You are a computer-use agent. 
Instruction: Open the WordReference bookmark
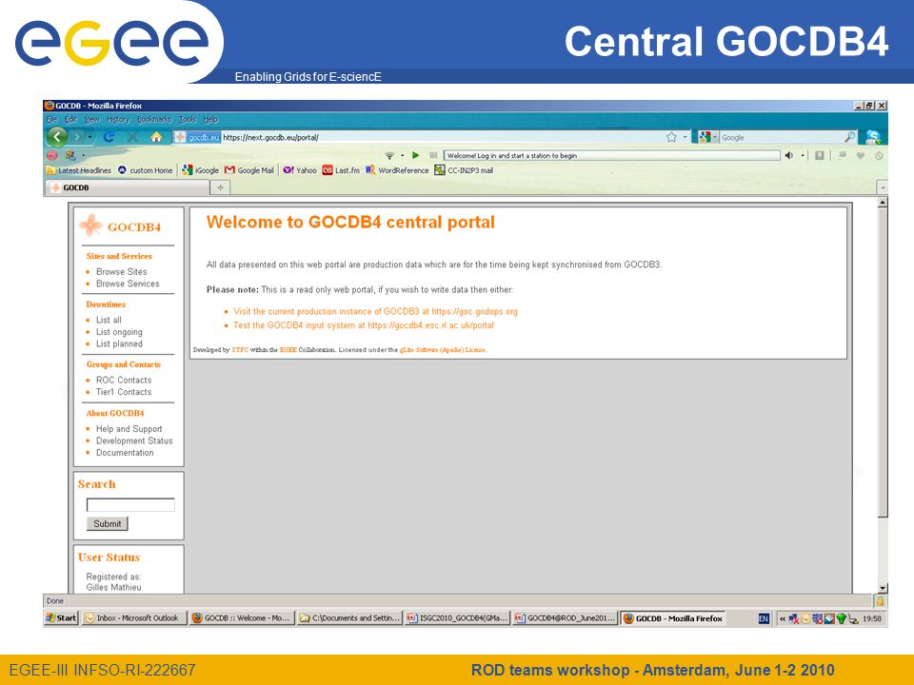pos(397,170)
